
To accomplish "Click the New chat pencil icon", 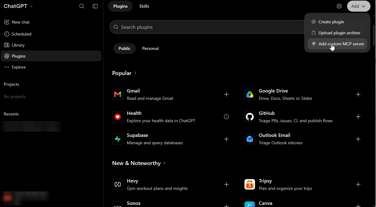I will [7, 22].
